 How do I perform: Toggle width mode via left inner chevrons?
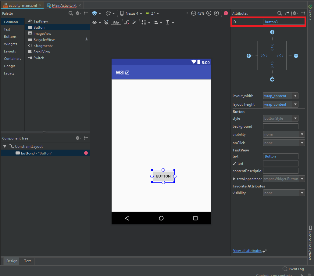click(x=264, y=56)
